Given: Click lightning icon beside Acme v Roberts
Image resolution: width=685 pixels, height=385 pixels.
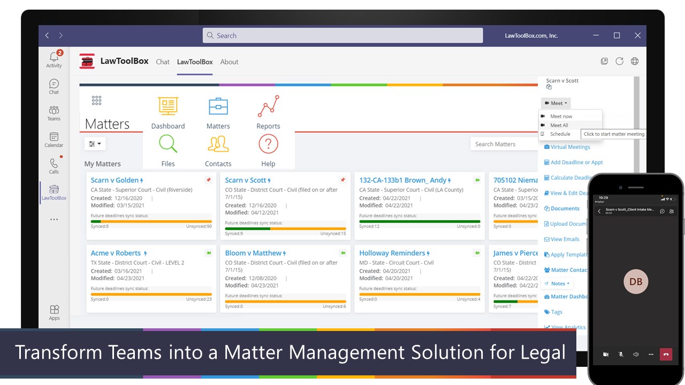Looking at the screenshot, I should coord(145,253).
